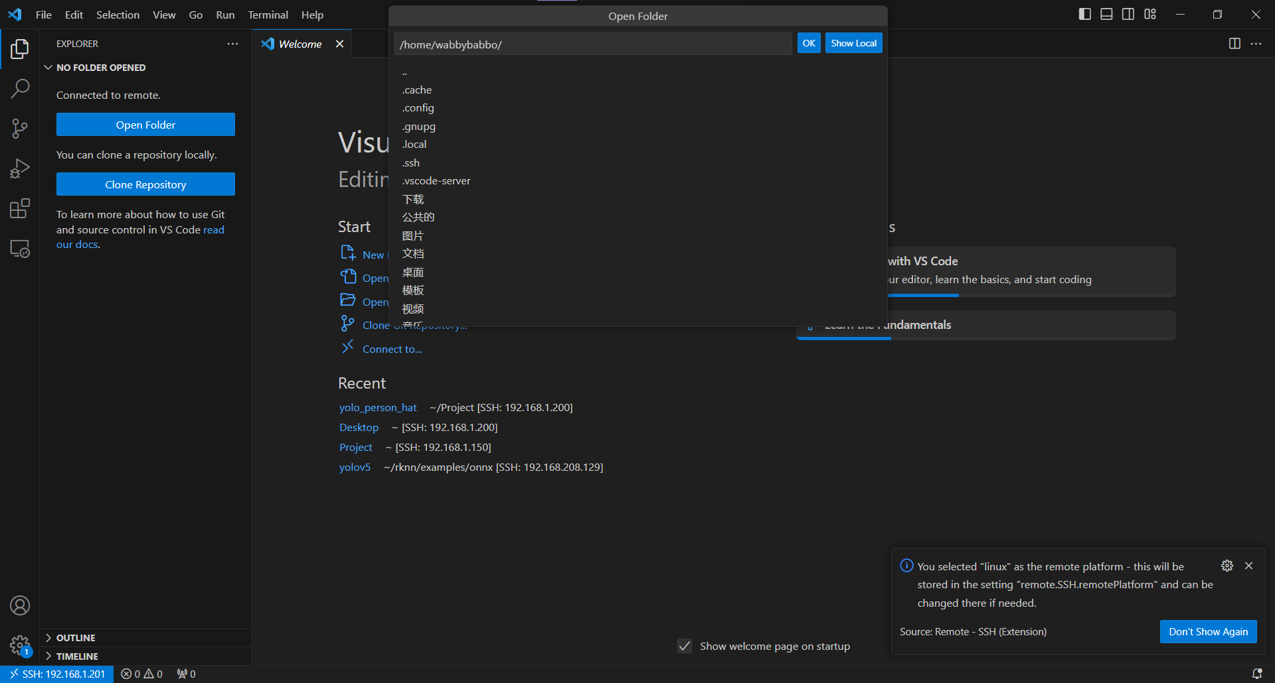1275x683 pixels.
Task: Open errors and warnings status item
Action: pos(141,674)
